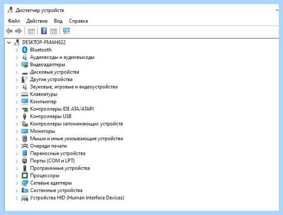Select the Программные устройства label
Screen dimensions: 283x215
pyautogui.click(x=60, y=168)
